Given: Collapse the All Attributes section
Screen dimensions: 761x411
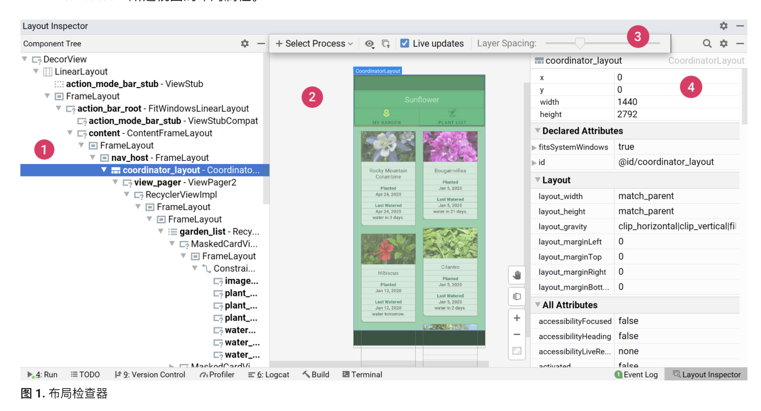Looking at the screenshot, I should coord(538,305).
